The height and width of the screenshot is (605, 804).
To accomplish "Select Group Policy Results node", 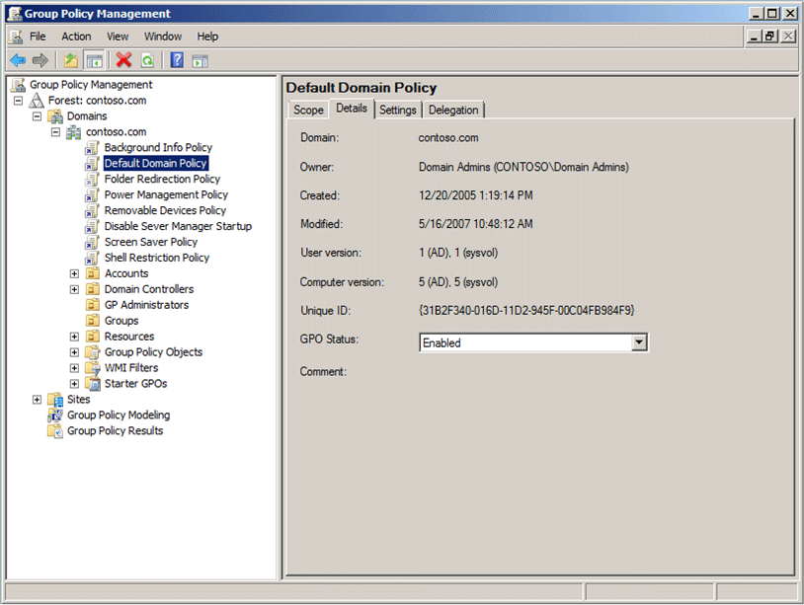I will click(115, 431).
